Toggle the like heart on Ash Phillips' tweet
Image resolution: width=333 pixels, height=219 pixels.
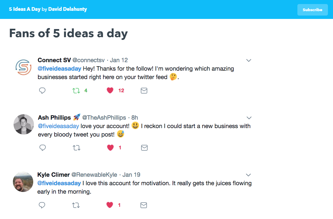coord(110,147)
